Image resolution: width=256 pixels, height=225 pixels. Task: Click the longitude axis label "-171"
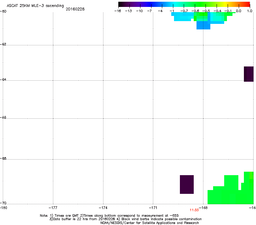tap(153, 208)
